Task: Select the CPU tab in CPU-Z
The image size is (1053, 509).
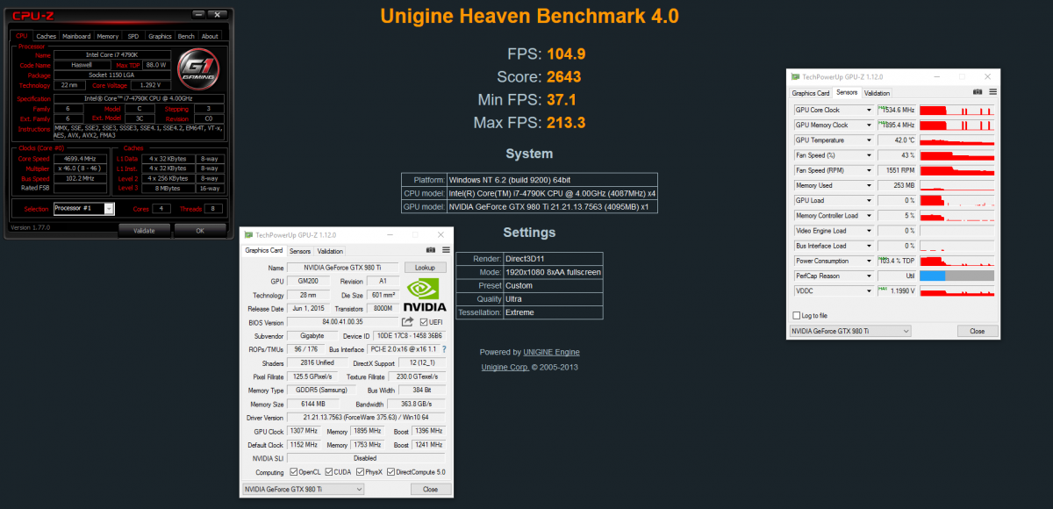Action: (x=22, y=36)
